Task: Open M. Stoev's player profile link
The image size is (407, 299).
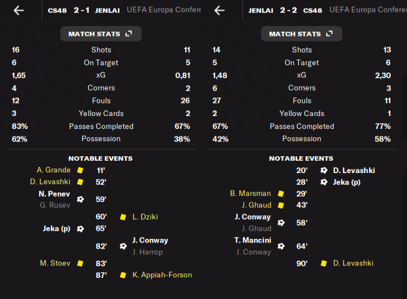Action: pyautogui.click(x=55, y=264)
